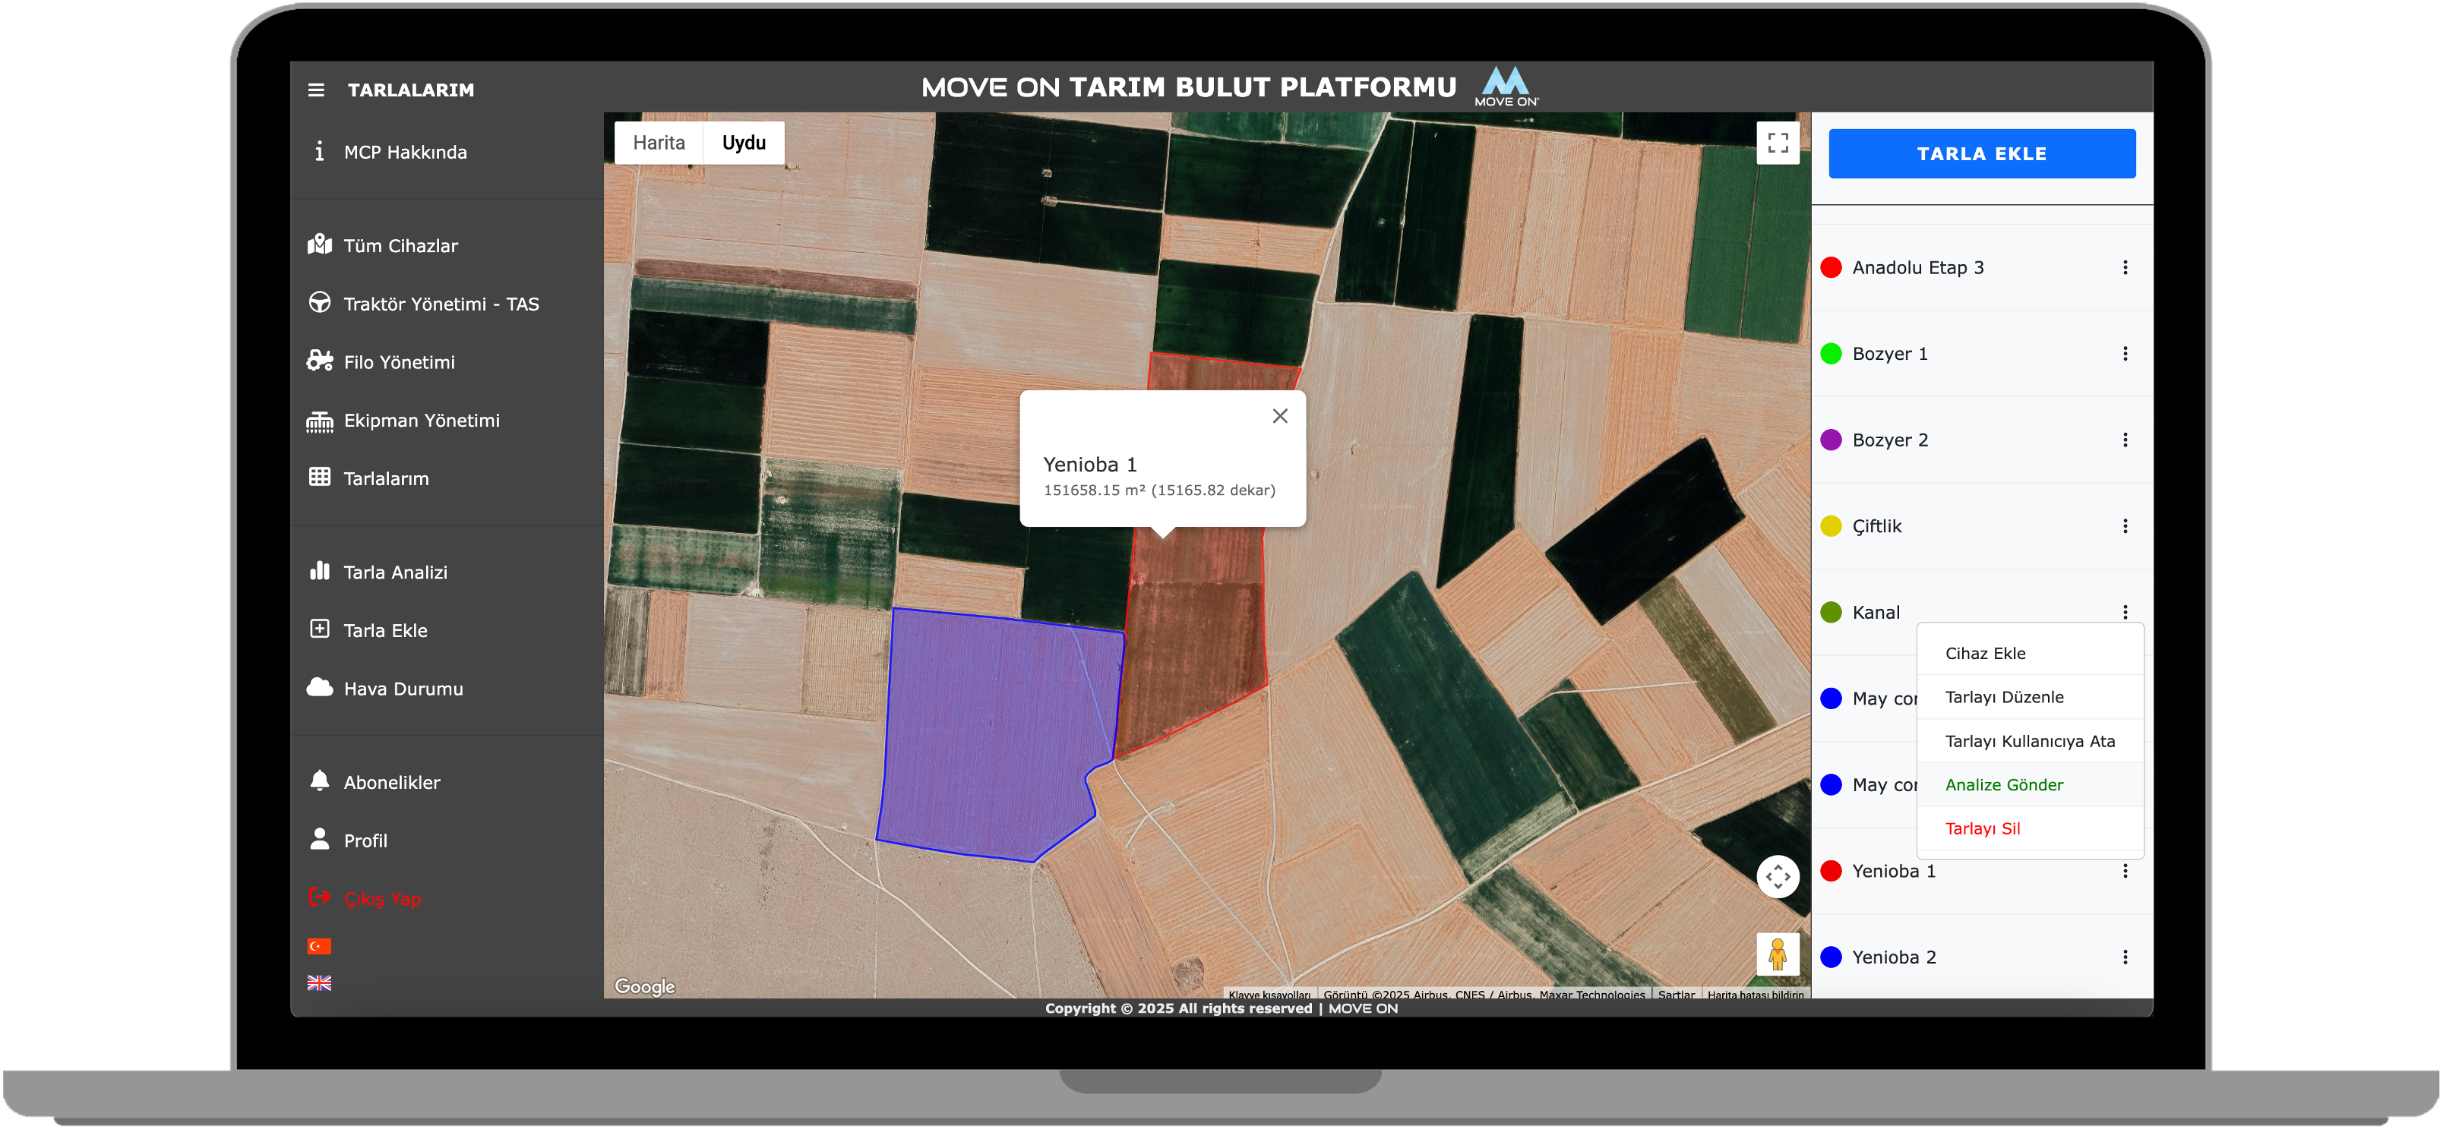Screen dimensions: 2440x1148
Task: Click Hava Durumu cloud icon
Action: 319,688
